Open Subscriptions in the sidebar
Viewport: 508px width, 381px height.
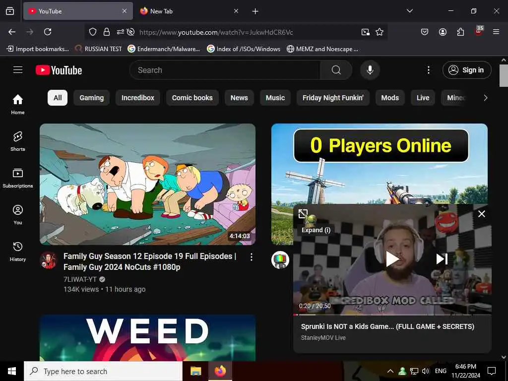coord(18,178)
